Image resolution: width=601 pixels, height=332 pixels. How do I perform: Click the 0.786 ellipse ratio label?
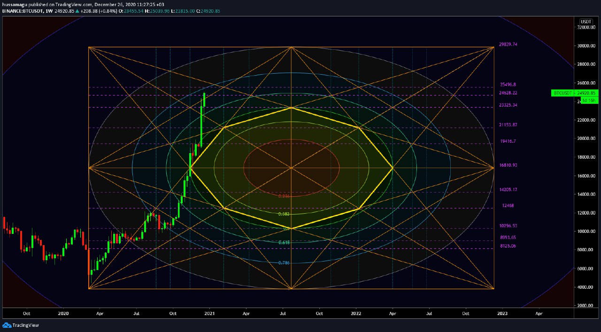point(284,263)
